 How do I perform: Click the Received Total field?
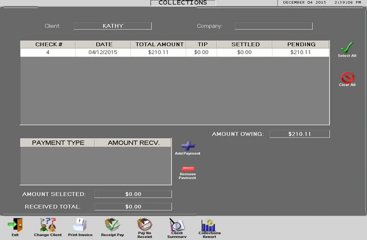point(133,207)
